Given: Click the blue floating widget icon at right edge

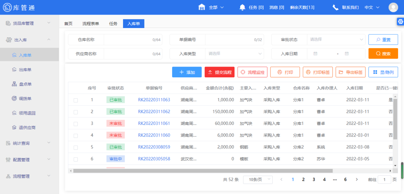Looking at the screenshot, I should (400, 22).
